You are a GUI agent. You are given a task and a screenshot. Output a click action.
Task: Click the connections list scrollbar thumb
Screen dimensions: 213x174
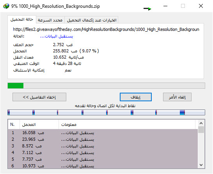tap(201, 129)
